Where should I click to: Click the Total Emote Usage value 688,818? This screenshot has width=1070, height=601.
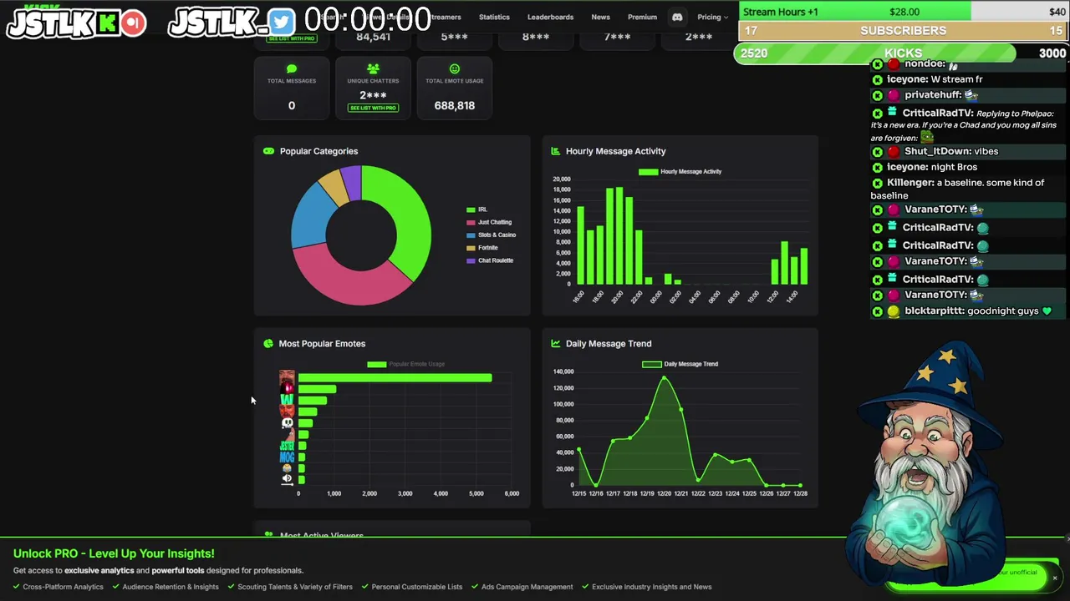(455, 106)
